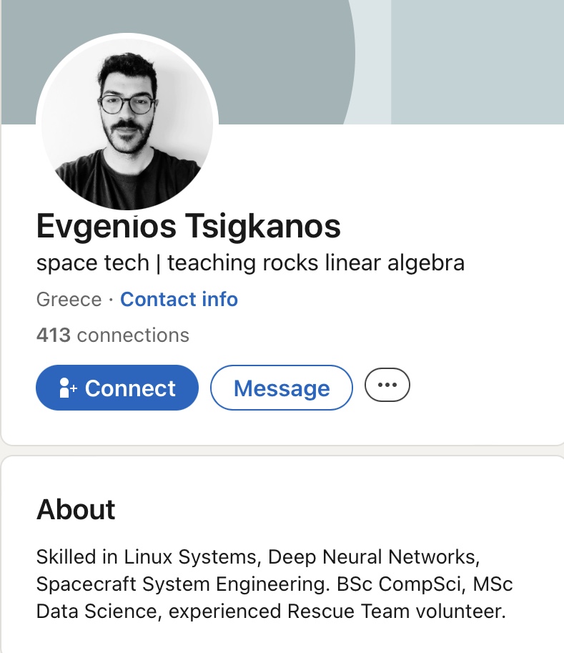Click the 'space tech' headline text
This screenshot has height=653, width=564.
(x=93, y=262)
